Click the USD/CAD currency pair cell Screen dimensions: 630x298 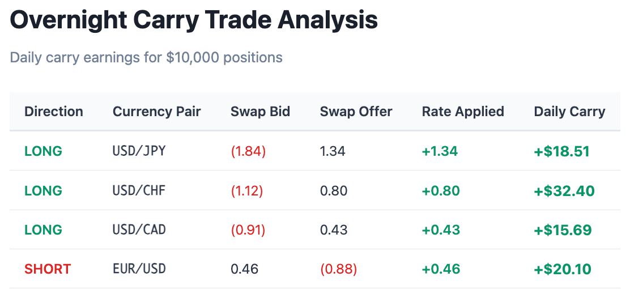139,230
